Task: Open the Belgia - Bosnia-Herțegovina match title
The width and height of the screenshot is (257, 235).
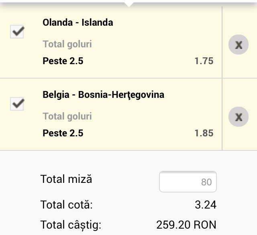Action: (103, 95)
